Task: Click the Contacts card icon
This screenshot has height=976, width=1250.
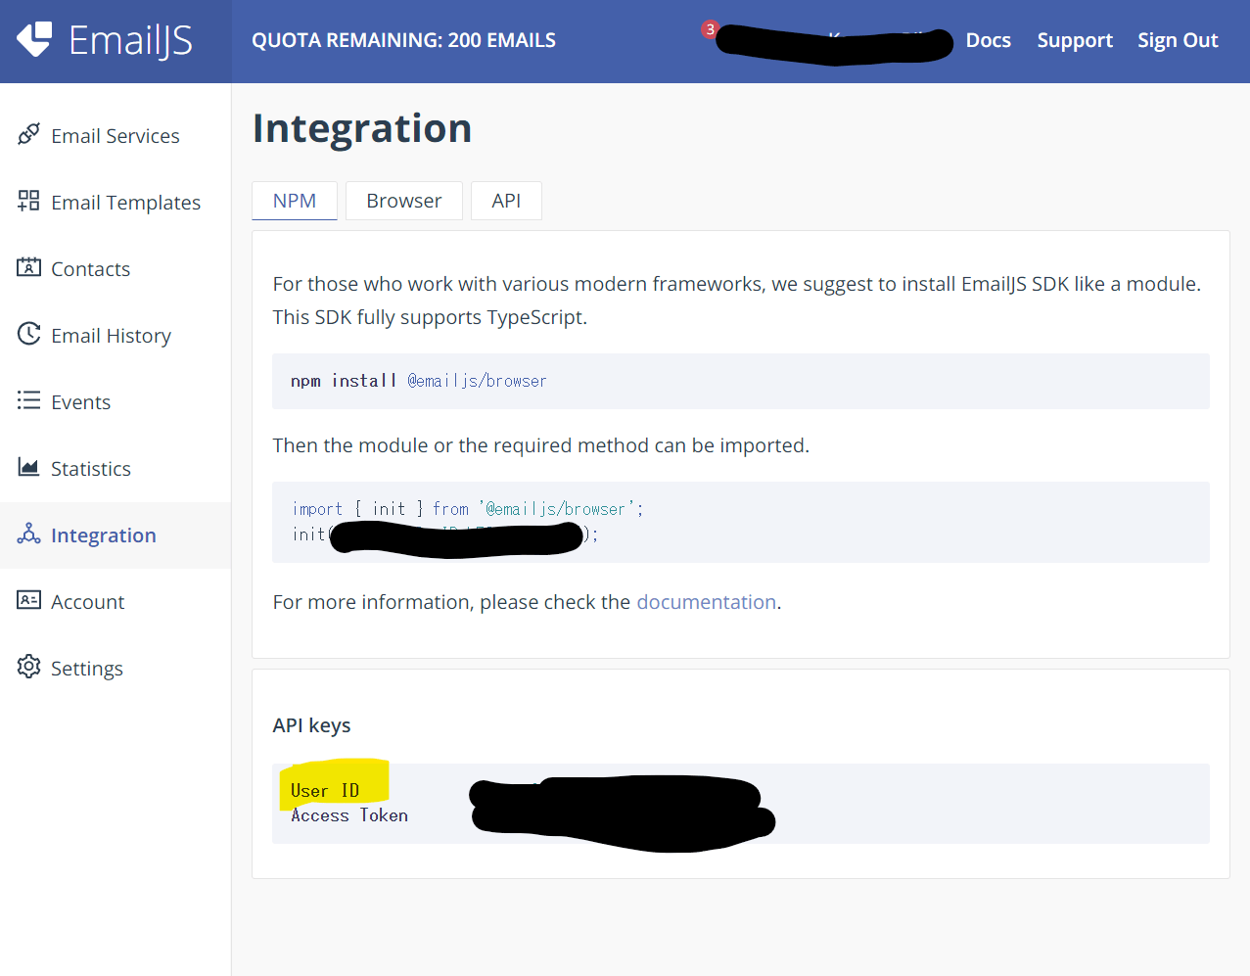Action: (x=29, y=267)
